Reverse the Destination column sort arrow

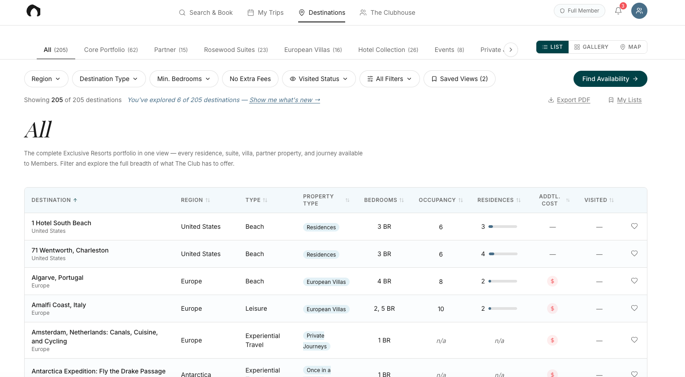(75, 200)
